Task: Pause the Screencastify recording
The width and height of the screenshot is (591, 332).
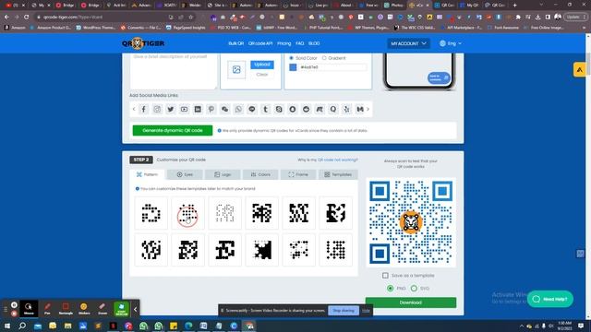Action: 14,305
